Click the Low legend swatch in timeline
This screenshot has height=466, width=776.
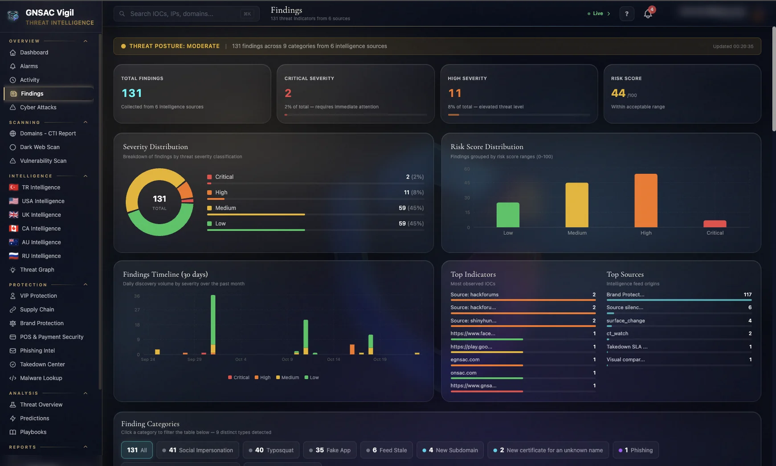306,377
